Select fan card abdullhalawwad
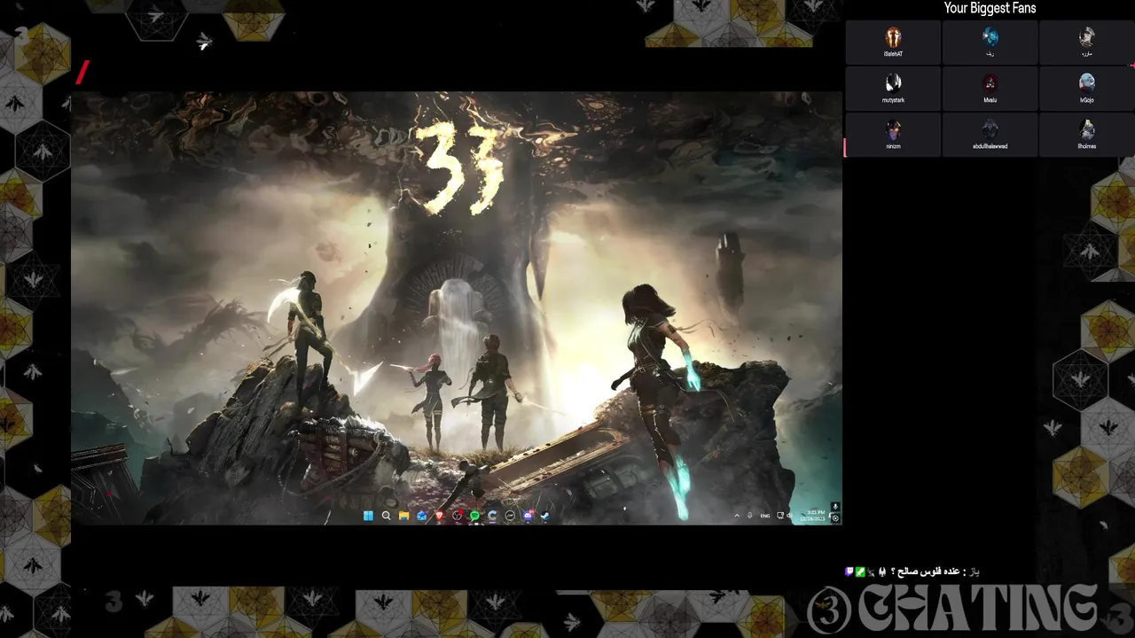 (x=990, y=135)
